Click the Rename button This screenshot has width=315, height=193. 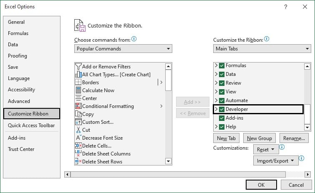[x=294, y=138]
